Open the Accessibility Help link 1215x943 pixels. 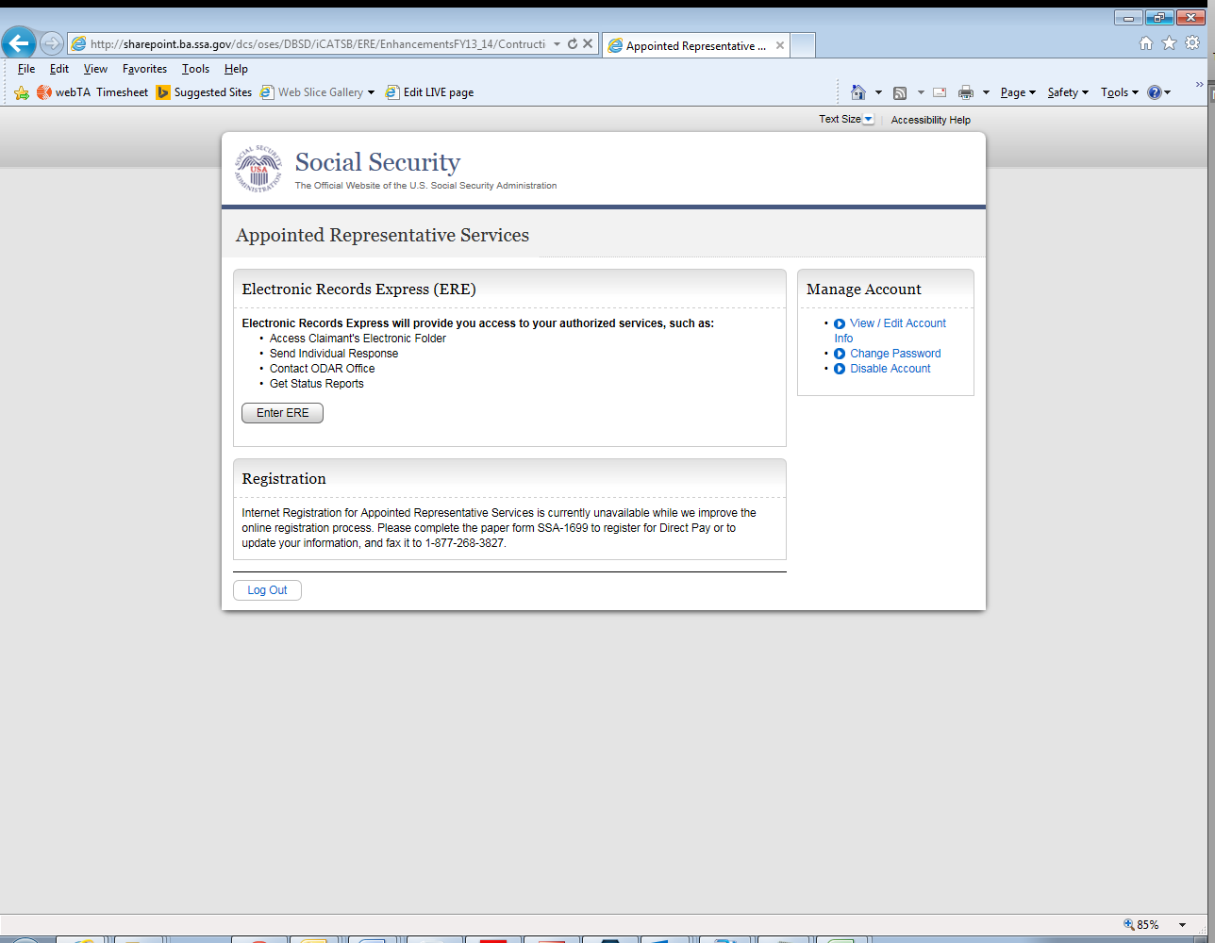coord(931,120)
